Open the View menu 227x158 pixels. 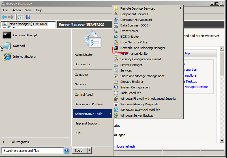pos(28,10)
